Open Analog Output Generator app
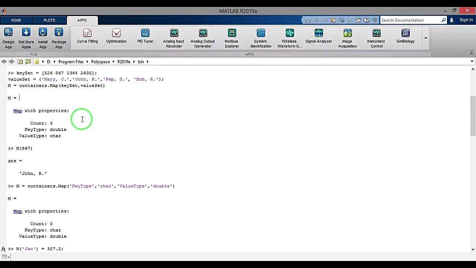The height and width of the screenshot is (268, 476). click(x=203, y=38)
